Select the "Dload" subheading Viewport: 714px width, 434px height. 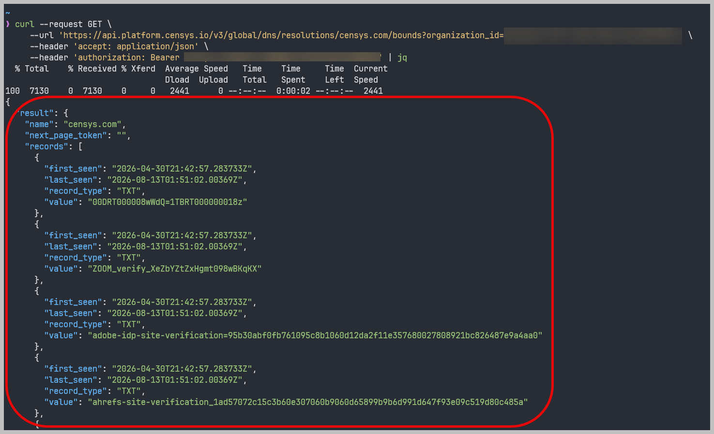177,80
